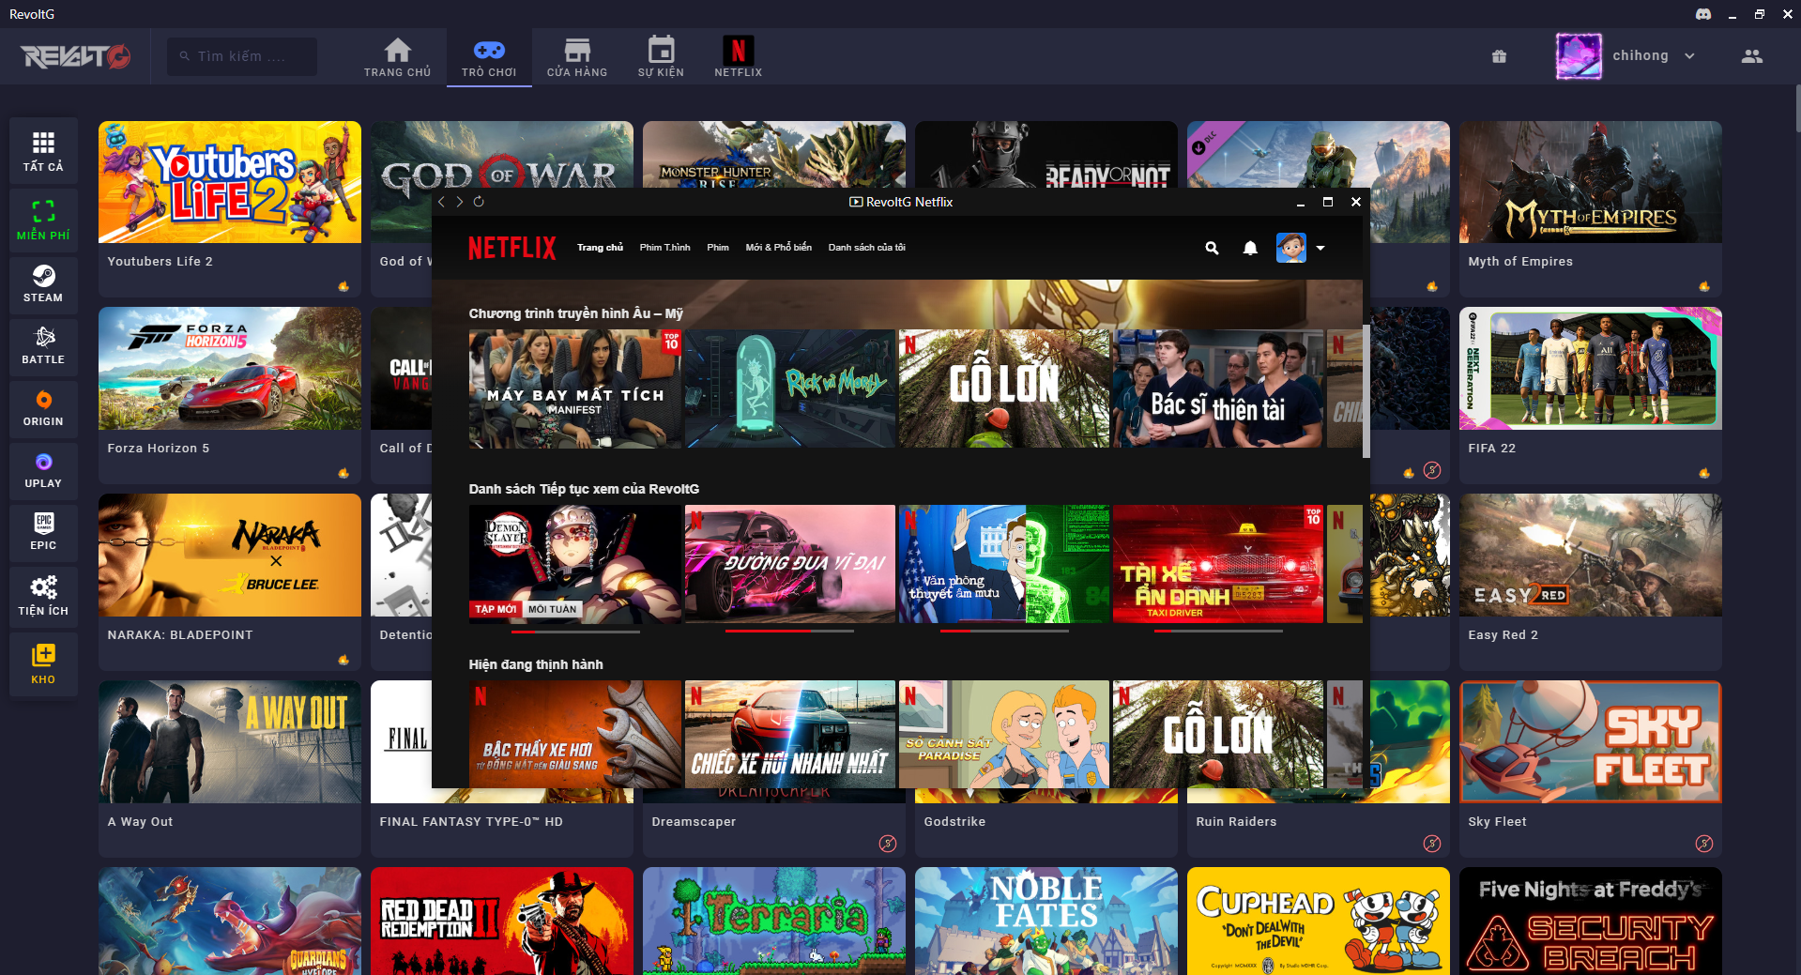This screenshot has width=1801, height=975.
Task: Open the FIFA 22 game card
Action: pyautogui.click(x=1591, y=396)
